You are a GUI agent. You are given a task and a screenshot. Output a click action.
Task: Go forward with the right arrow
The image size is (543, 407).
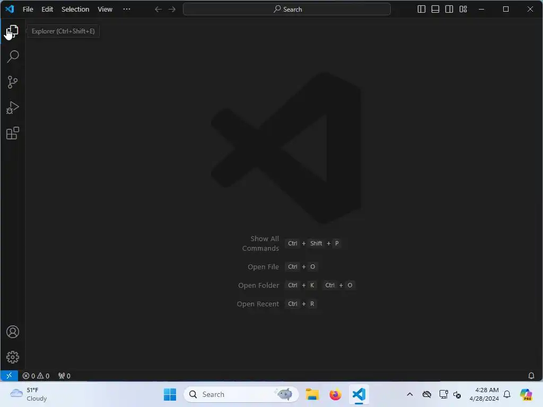(x=172, y=10)
